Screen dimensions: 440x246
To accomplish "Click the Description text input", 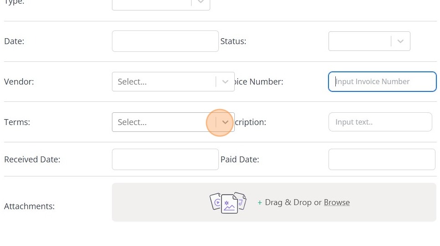I will (x=380, y=122).
